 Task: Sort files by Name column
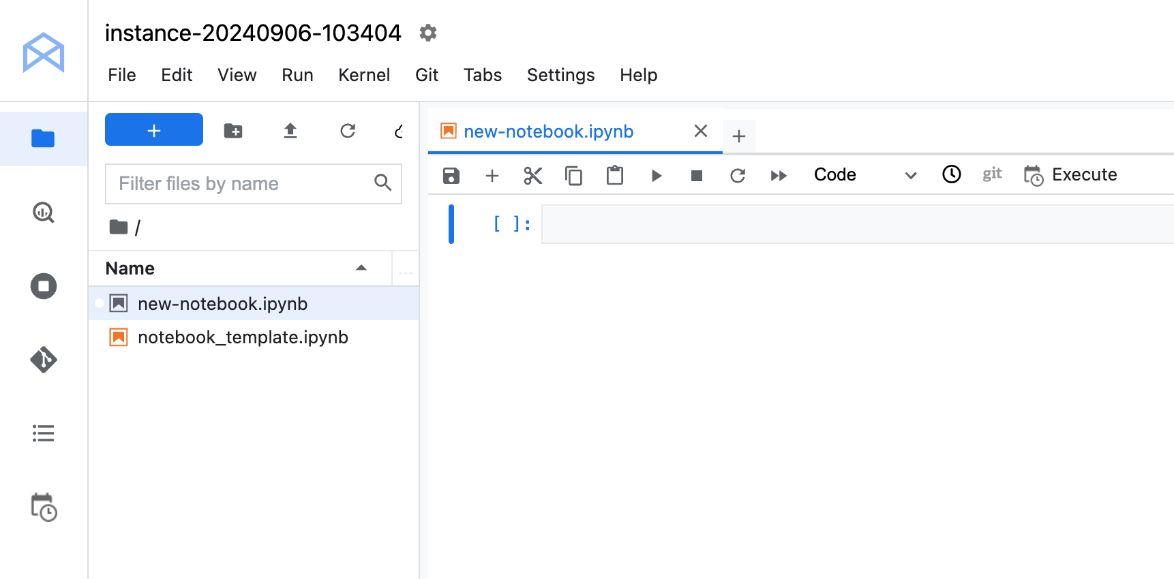(240, 268)
